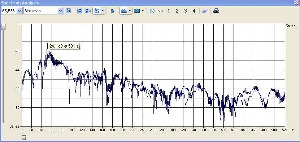Image resolution: width=300 pixels, height=142 pixels.
Task: Open the 65,536 FFT size dropdown
Action: click(x=19, y=11)
